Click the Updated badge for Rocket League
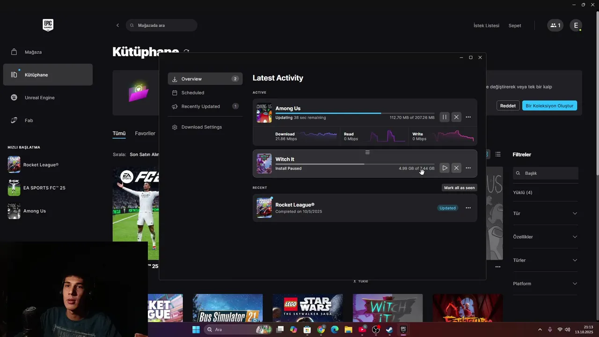The height and width of the screenshot is (337, 599). click(x=447, y=208)
